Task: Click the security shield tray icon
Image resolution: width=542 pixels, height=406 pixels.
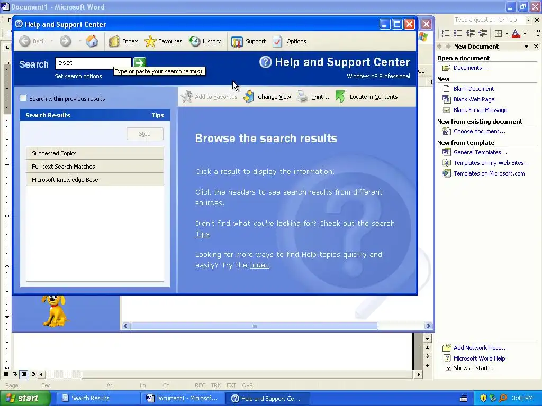Action: coord(483,399)
